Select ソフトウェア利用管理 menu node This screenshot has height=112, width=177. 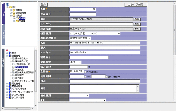click(21, 92)
